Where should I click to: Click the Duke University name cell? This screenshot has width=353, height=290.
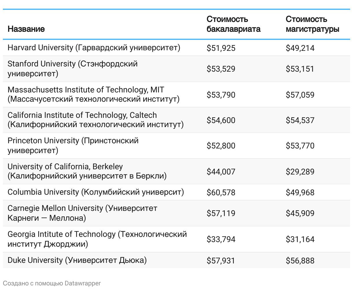(77, 260)
